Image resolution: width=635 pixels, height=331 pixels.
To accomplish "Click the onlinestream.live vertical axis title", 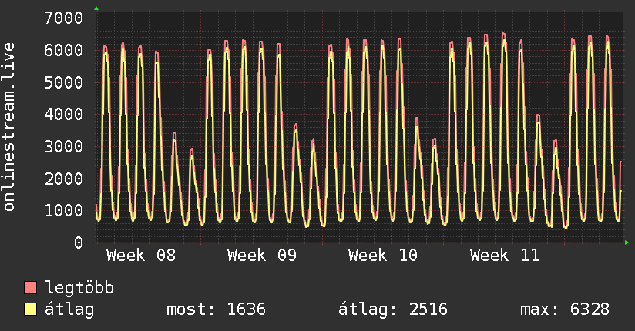I will [9, 127].
